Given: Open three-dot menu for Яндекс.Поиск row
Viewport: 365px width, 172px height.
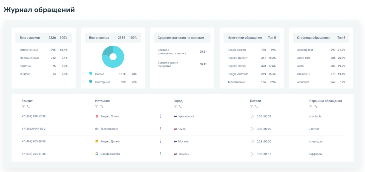Looking at the screenshot, I should click(161, 116).
